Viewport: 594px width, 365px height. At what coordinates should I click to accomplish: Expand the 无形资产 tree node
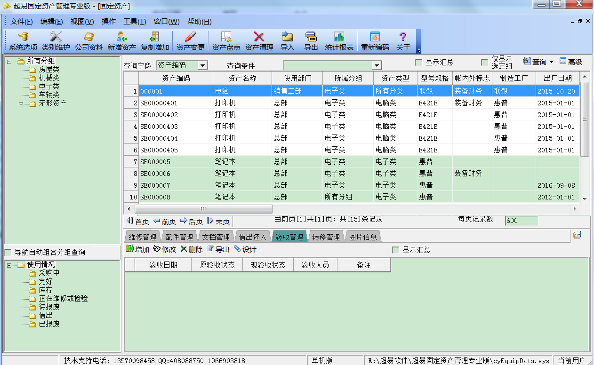click(x=21, y=103)
